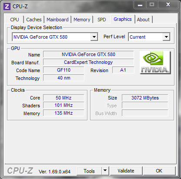Click the empty memory Type field
Screen dimensions: 181x179
tap(145, 105)
